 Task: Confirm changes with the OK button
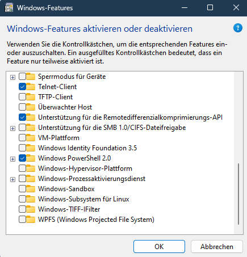pyautogui.click(x=159, y=246)
